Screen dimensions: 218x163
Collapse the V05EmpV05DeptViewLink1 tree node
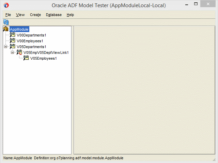click(12, 52)
